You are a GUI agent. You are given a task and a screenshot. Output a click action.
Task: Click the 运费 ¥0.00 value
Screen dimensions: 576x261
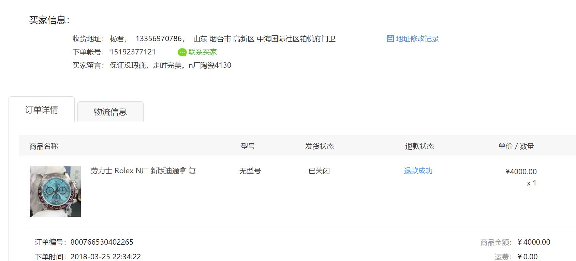point(528,257)
